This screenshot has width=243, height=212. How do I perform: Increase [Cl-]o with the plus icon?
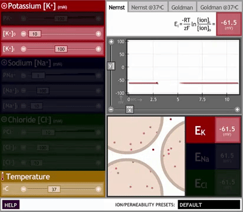click(98, 148)
